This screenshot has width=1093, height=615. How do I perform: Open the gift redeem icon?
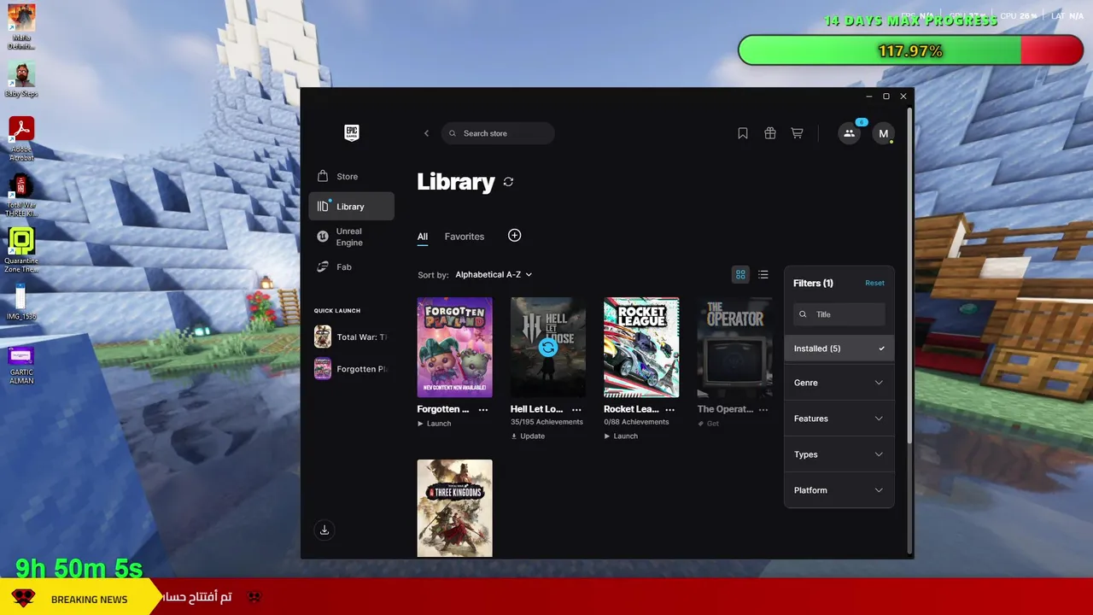(770, 133)
